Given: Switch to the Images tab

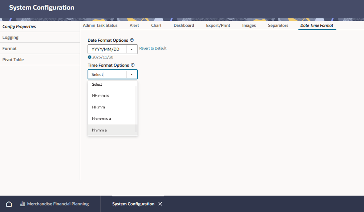Looking at the screenshot, I should [x=249, y=25].
